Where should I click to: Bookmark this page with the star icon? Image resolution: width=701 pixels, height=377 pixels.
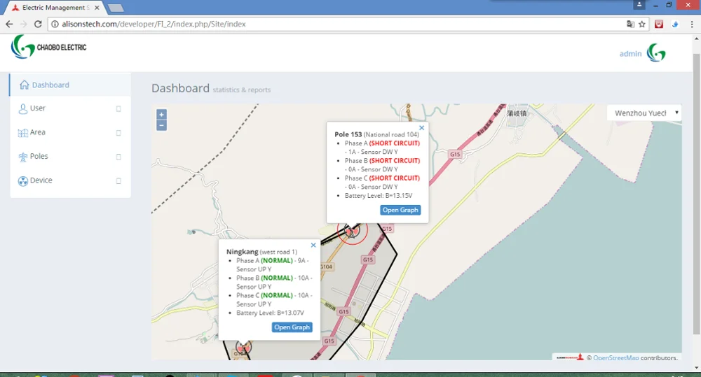point(641,24)
